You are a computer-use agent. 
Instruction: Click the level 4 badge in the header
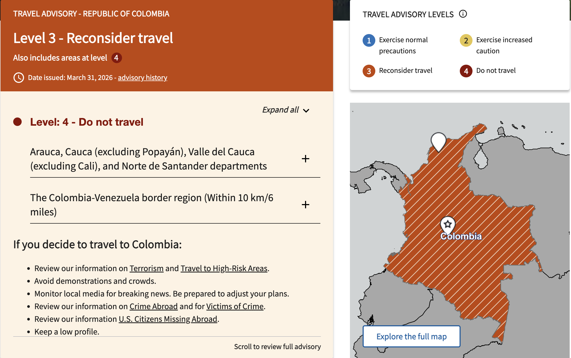pyautogui.click(x=116, y=58)
